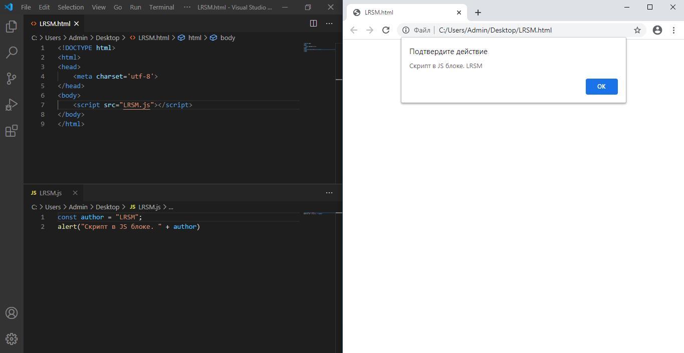Reload the browser page

[x=385, y=30]
